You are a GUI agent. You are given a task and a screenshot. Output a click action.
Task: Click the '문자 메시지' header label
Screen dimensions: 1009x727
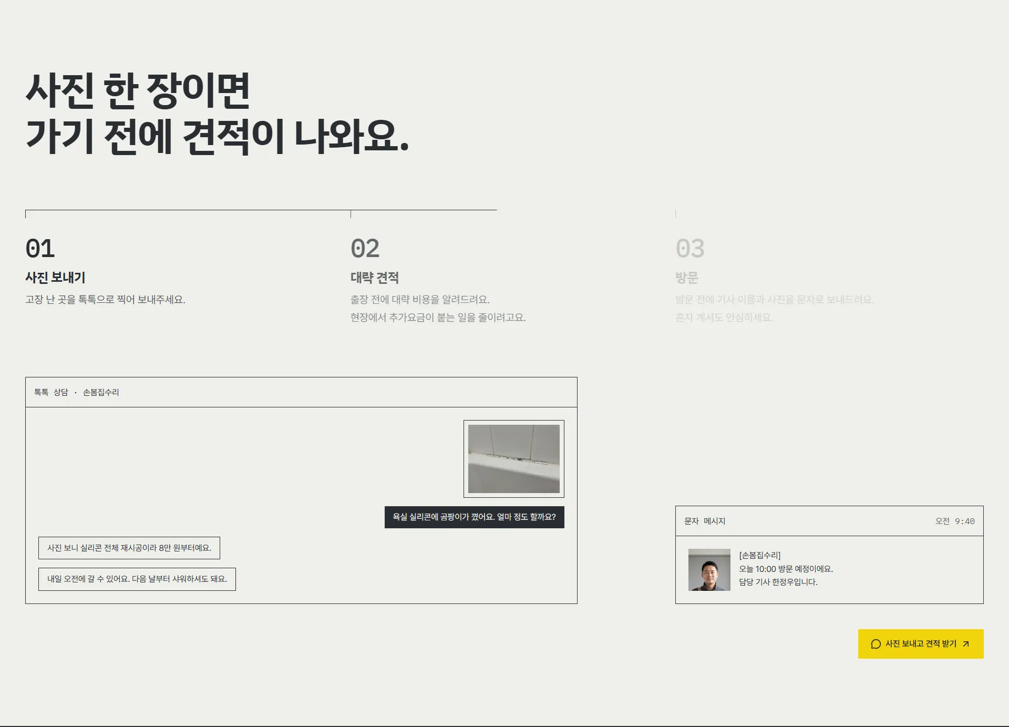(705, 521)
